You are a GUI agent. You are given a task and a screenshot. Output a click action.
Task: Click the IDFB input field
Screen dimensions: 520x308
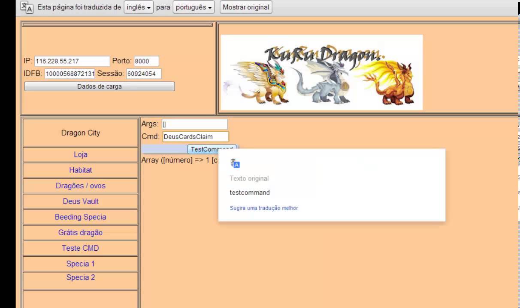pyautogui.click(x=70, y=74)
